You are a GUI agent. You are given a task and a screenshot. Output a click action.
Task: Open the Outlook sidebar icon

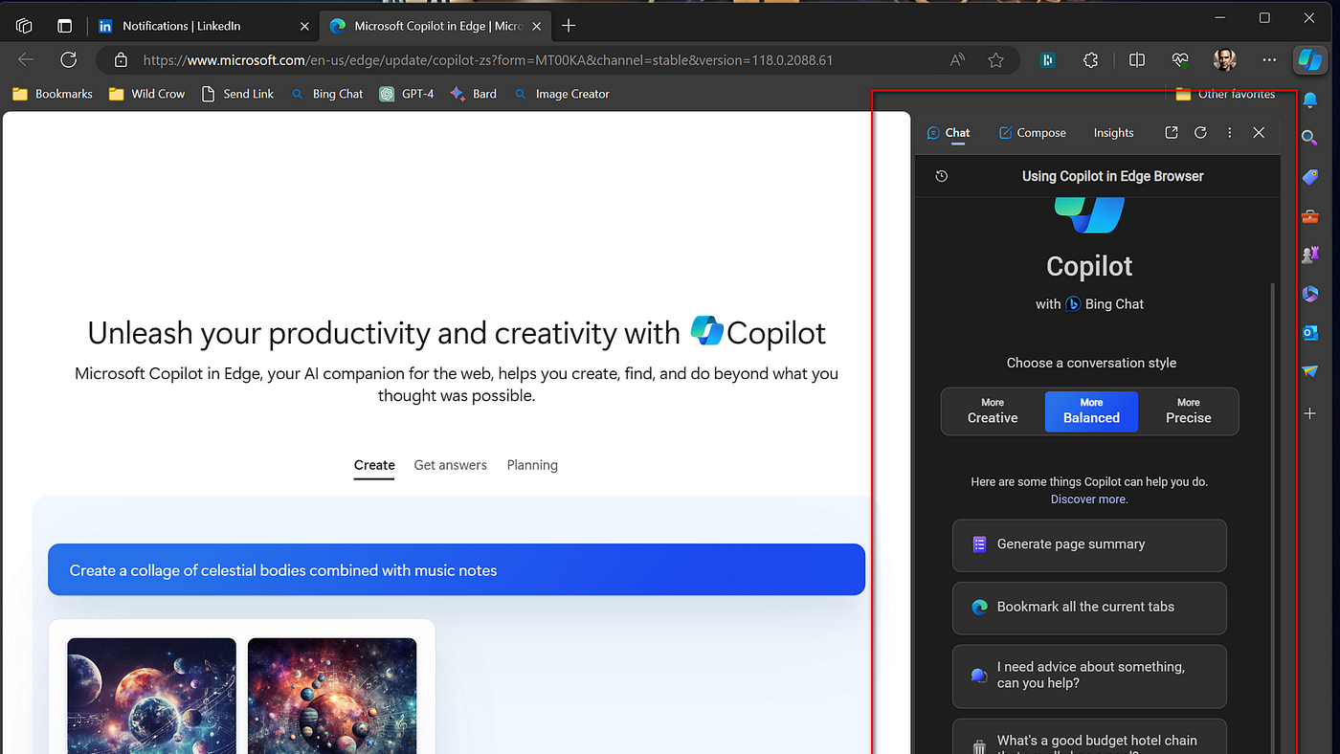[1309, 332]
